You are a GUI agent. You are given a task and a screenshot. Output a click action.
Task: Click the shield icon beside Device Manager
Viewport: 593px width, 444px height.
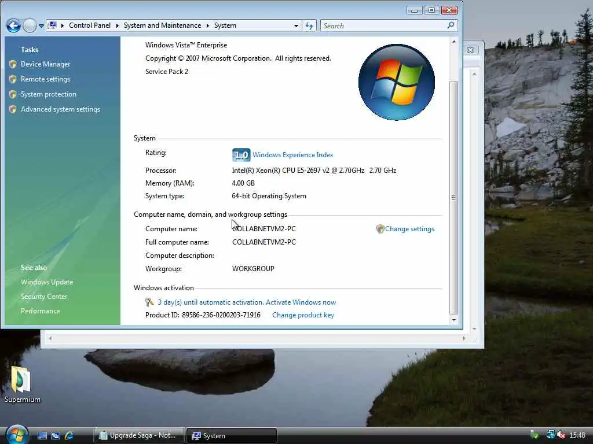click(x=13, y=64)
